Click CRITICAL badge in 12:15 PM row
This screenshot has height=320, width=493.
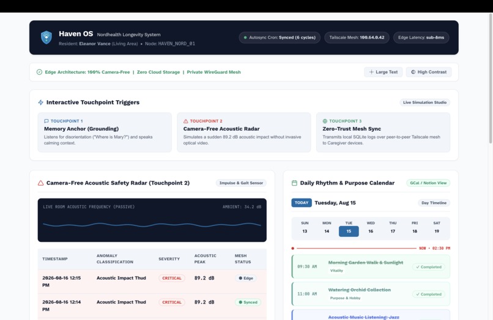(x=172, y=278)
